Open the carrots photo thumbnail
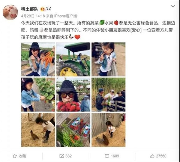 coord(38,59)
